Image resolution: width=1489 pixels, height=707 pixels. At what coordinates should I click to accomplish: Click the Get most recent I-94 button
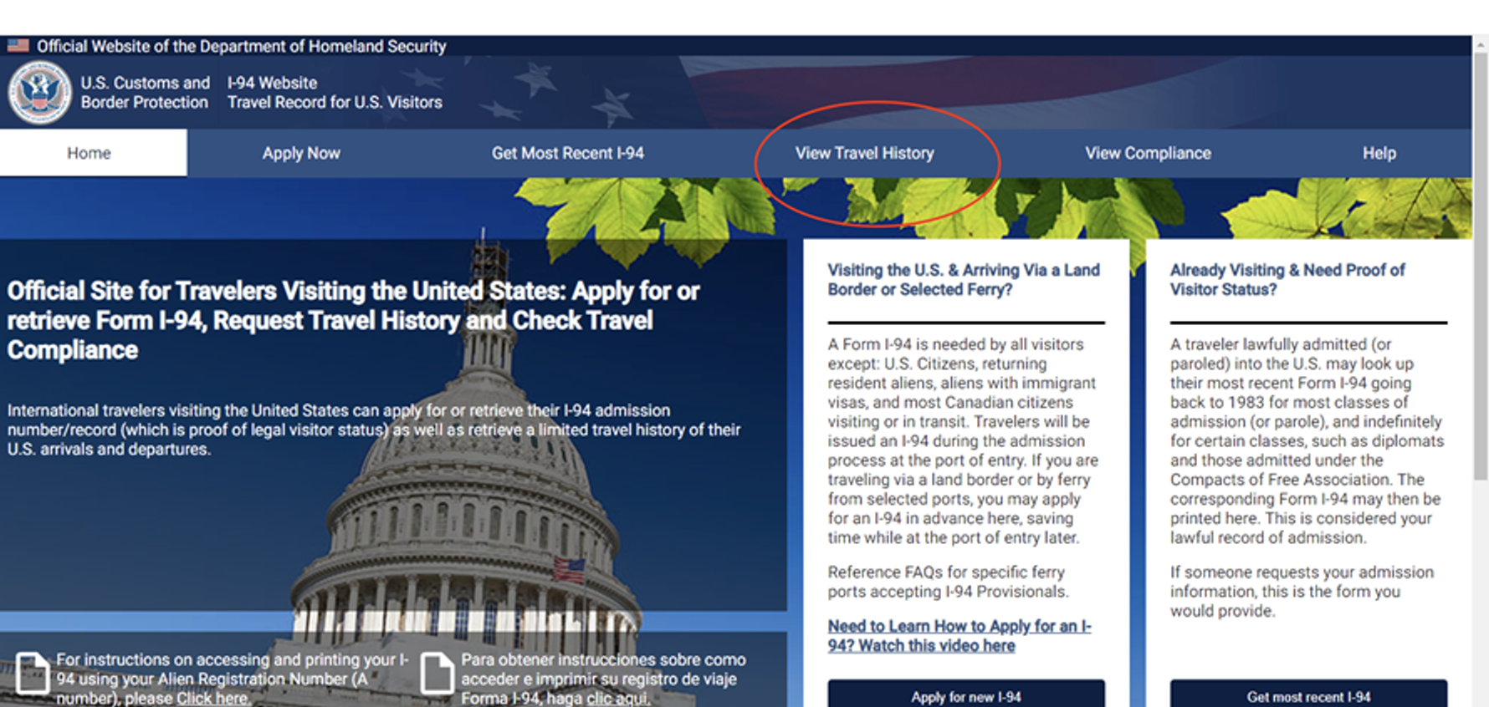tap(1308, 694)
